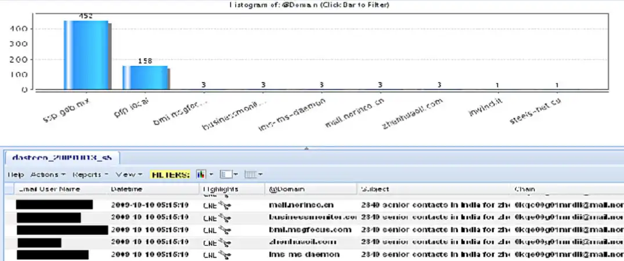624x261 pixels.
Task: Sort by the Datetime column header
Action: tap(126, 189)
